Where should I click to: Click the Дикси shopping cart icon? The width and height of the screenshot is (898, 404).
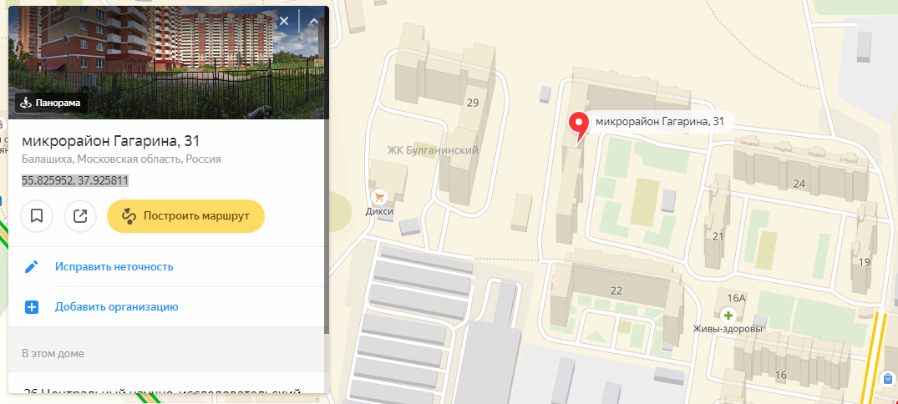tap(378, 198)
